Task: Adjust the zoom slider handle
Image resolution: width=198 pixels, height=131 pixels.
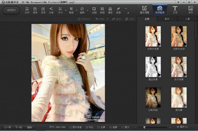Action: 144,127
